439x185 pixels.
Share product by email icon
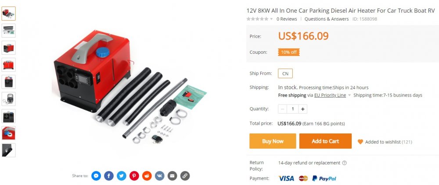[x=172, y=176]
